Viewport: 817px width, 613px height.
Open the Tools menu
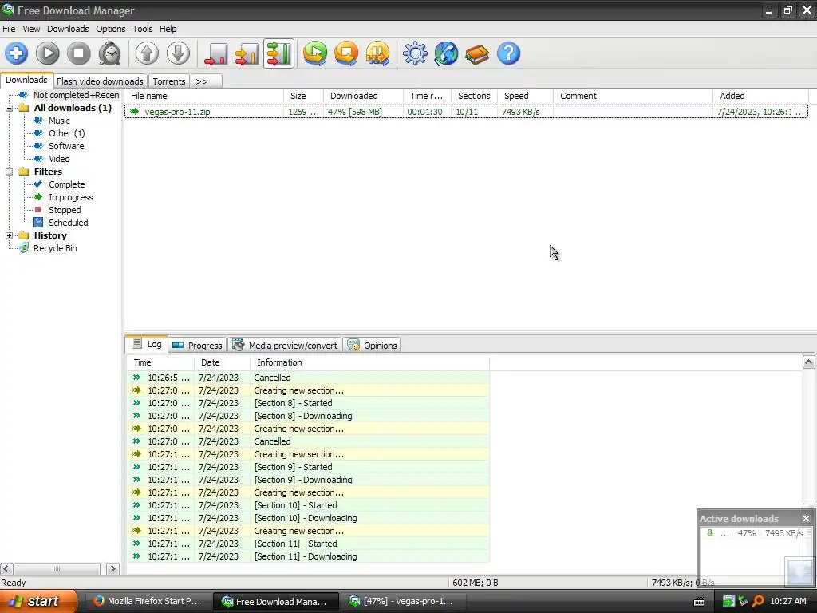tap(142, 29)
